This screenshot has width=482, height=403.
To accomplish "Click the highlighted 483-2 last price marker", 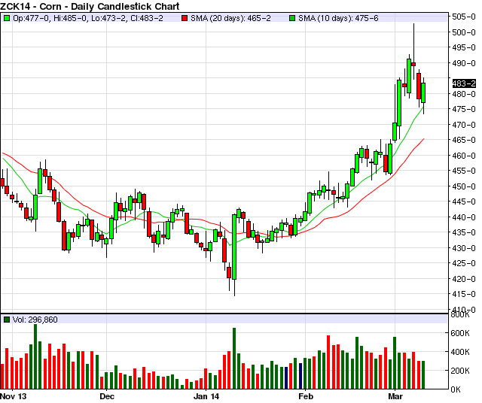I will coord(464,83).
